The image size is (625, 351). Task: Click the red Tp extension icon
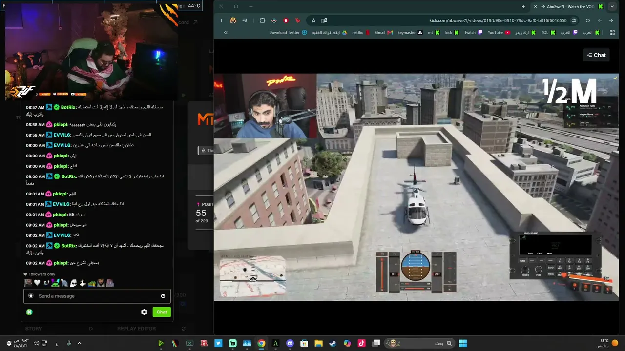(x=297, y=20)
